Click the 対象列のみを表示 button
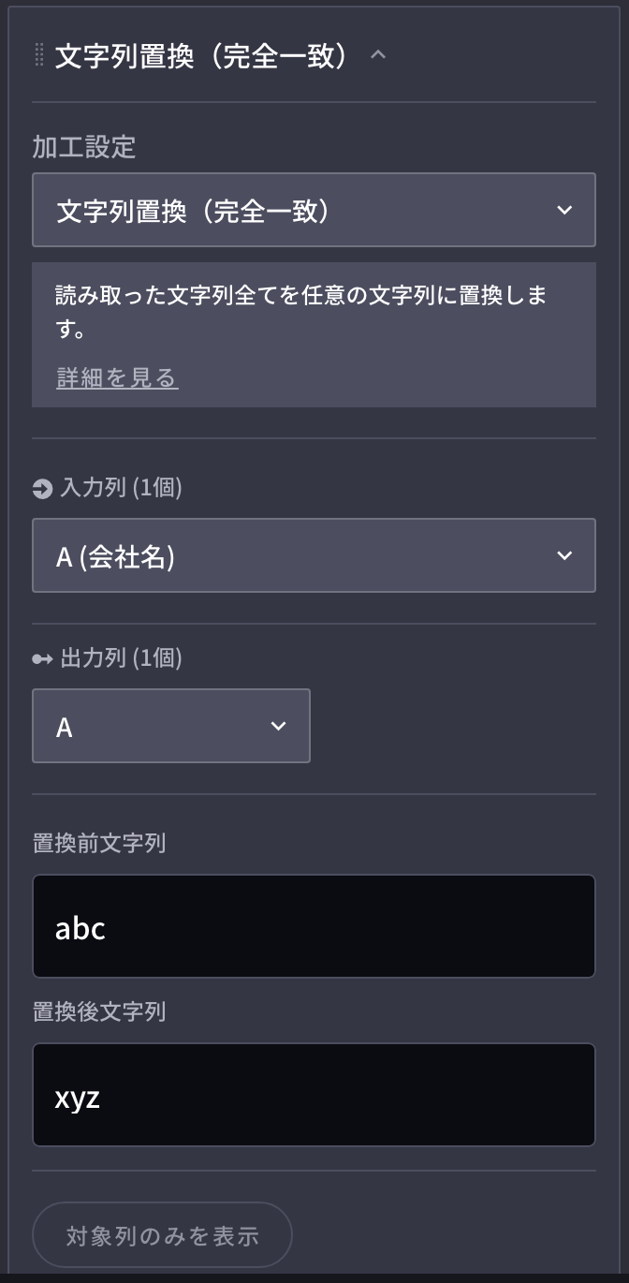This screenshot has height=1283, width=629. pos(162,1235)
